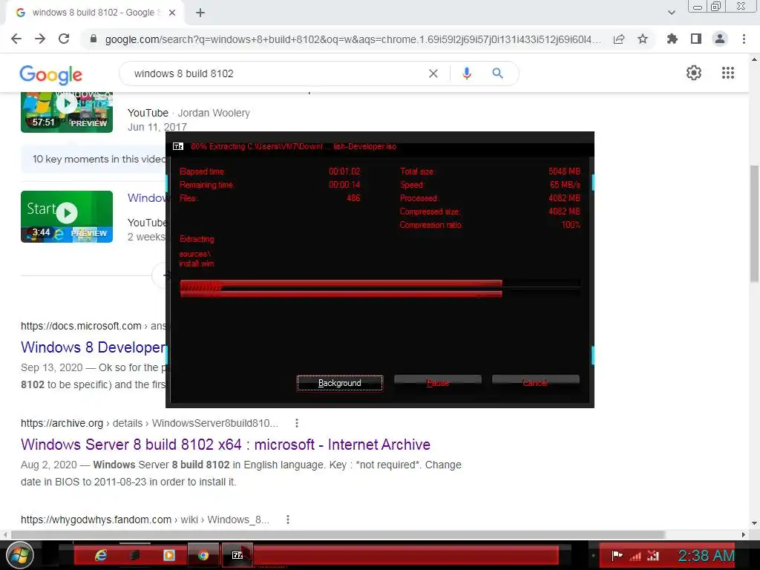Open 'Windows Server 8 build 8102 x64' Internet Archive result
Viewport: 760px width, 570px height.
(226, 445)
